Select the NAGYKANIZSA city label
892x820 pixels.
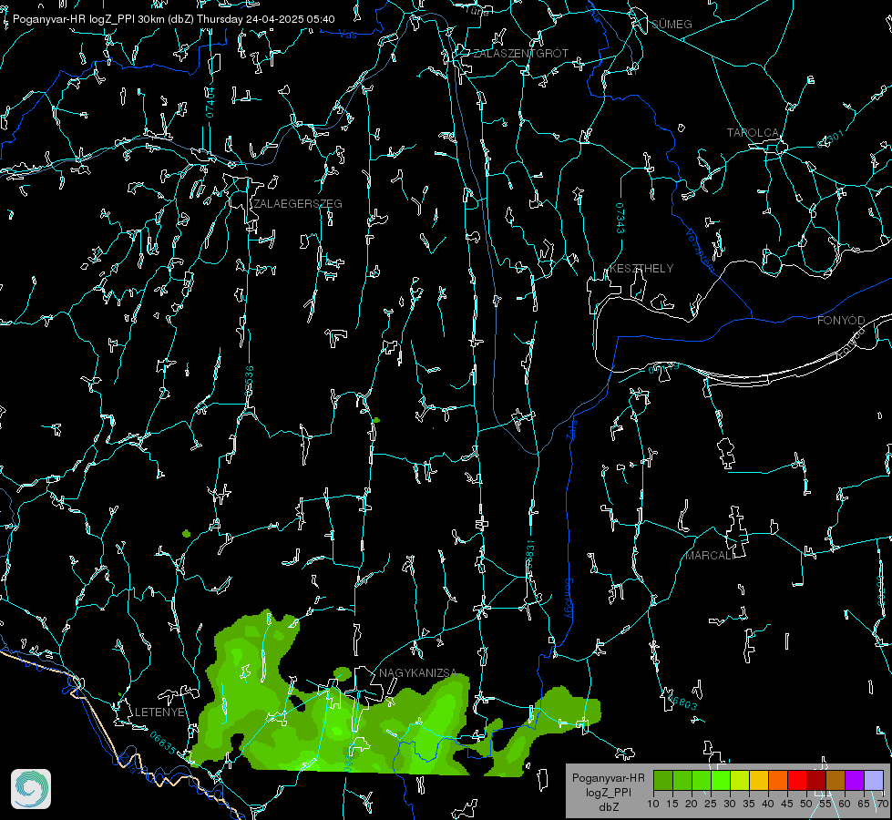tap(417, 673)
